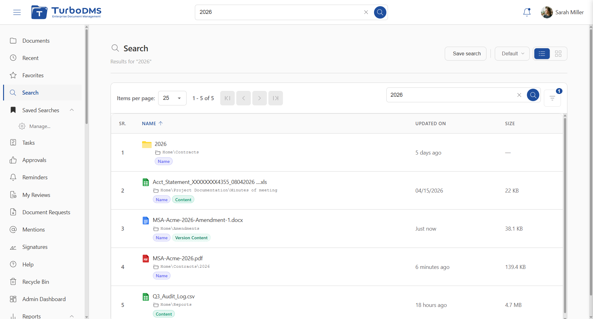593x319 pixels.
Task: Click the Tasks sidebar icon
Action: 13,142
